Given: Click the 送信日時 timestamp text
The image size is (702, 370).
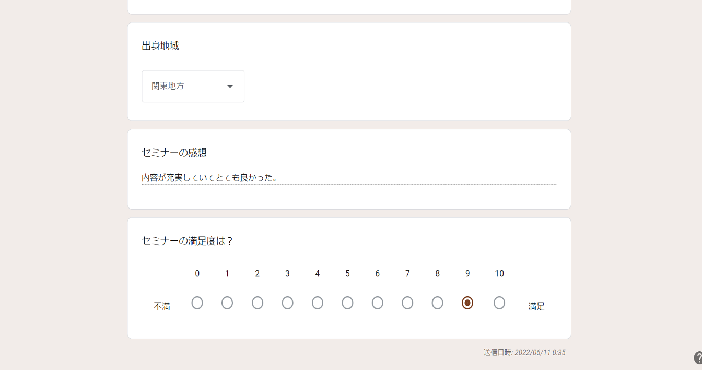Looking at the screenshot, I should (x=524, y=353).
